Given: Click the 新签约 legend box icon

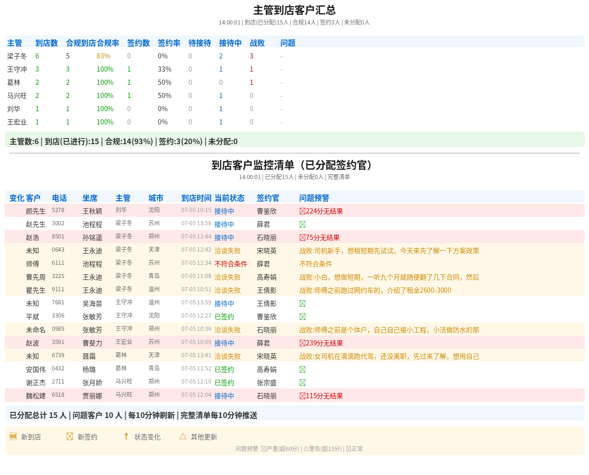Looking at the screenshot, I should [x=70, y=436].
